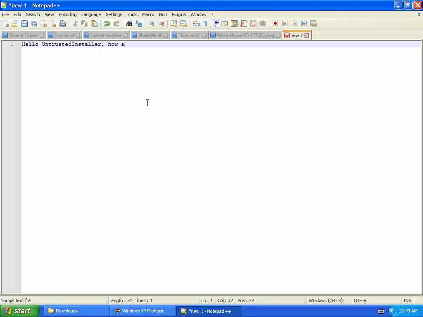Switch to the White-House jpeg tab
This screenshot has height=317, width=423.
pos(245,35)
